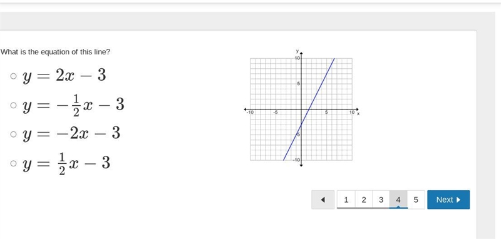Navigate to question 5 in the pagination
The height and width of the screenshot is (239, 501).
point(416,200)
